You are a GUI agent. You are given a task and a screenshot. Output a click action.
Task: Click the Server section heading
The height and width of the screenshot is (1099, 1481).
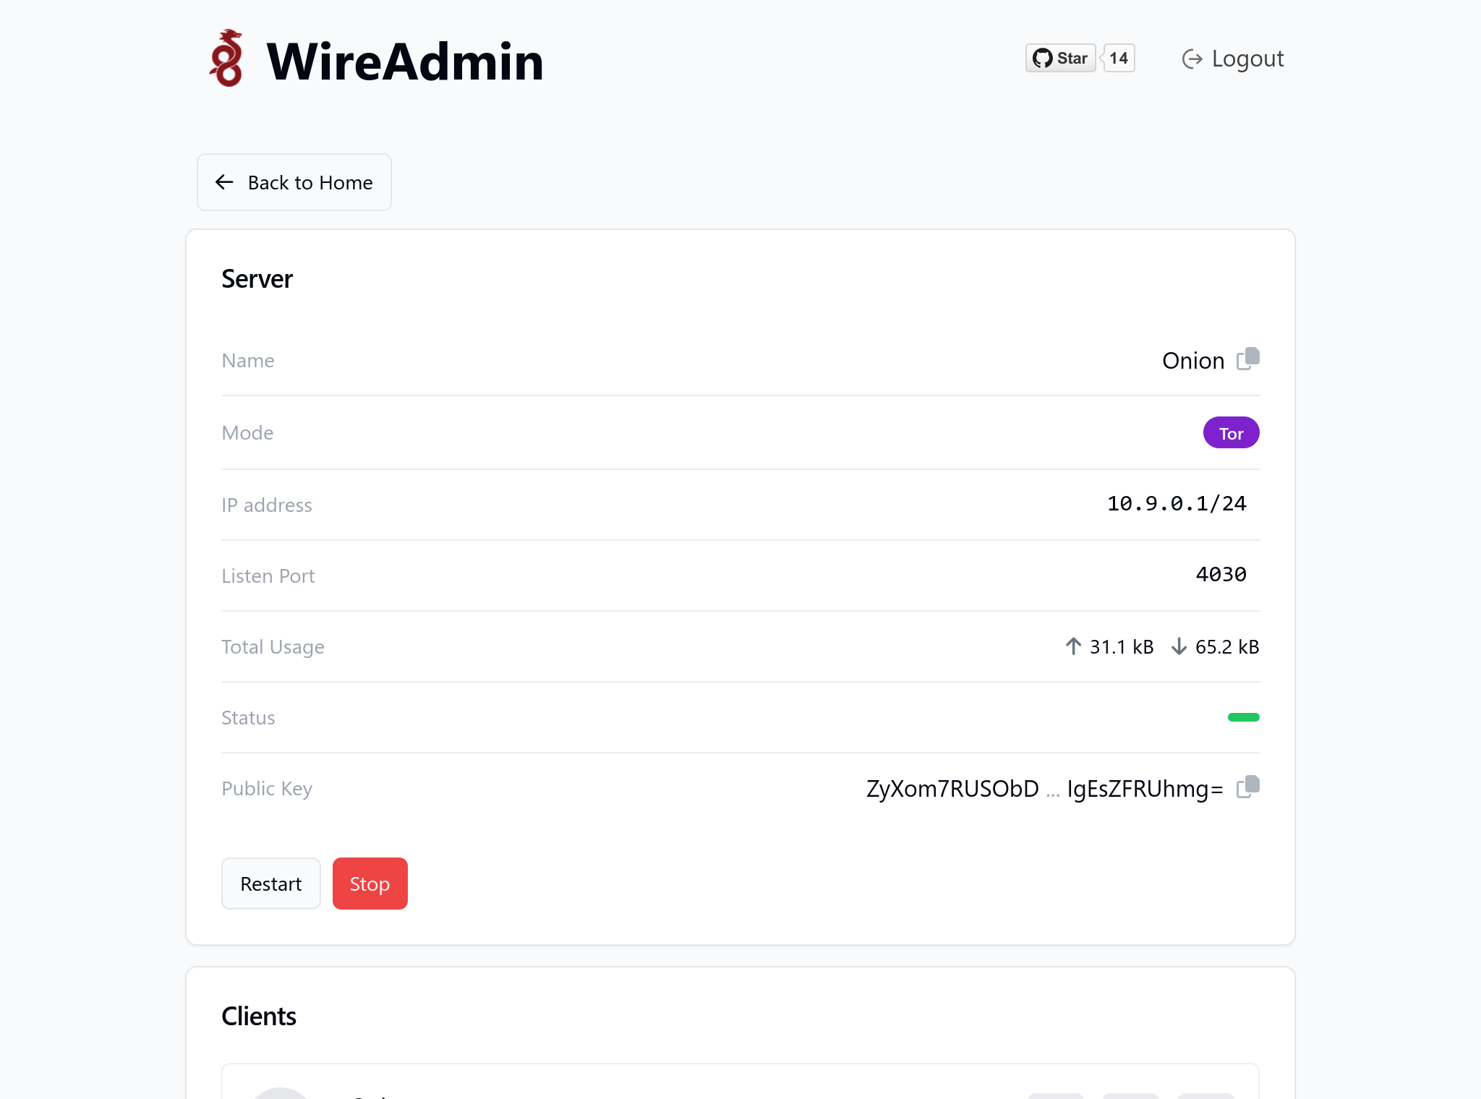click(x=257, y=279)
